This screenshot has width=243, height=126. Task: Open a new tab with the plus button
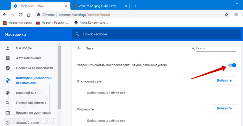click(x=135, y=6)
